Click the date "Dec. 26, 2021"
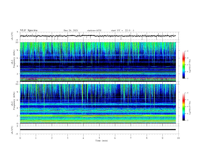The width and height of the screenshot is (201, 155). 71,30
